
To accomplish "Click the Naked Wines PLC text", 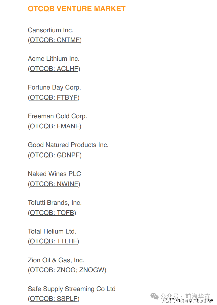I will 55,174.
